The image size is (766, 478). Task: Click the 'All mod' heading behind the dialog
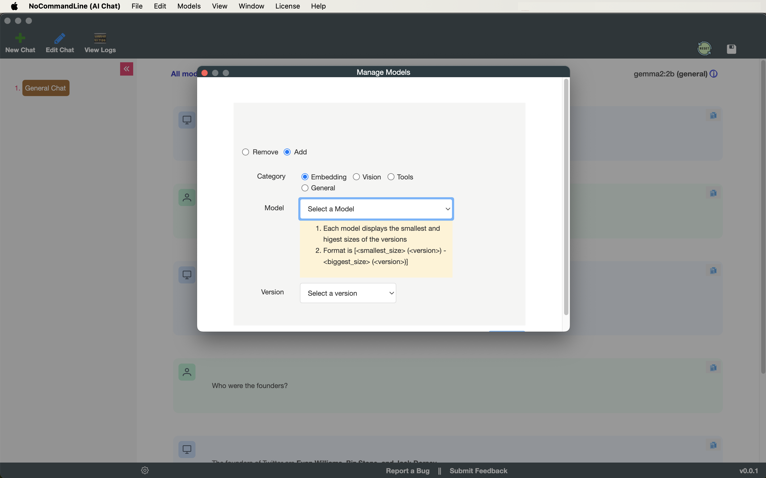click(184, 74)
